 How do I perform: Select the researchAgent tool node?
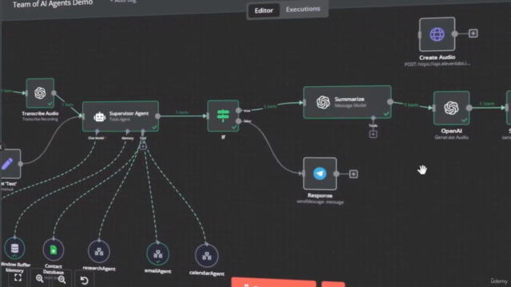[x=99, y=252]
